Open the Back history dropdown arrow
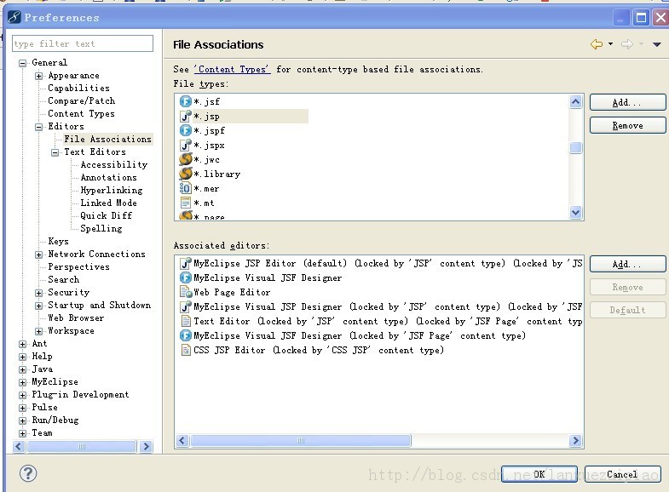This screenshot has height=492, width=669. click(x=610, y=44)
